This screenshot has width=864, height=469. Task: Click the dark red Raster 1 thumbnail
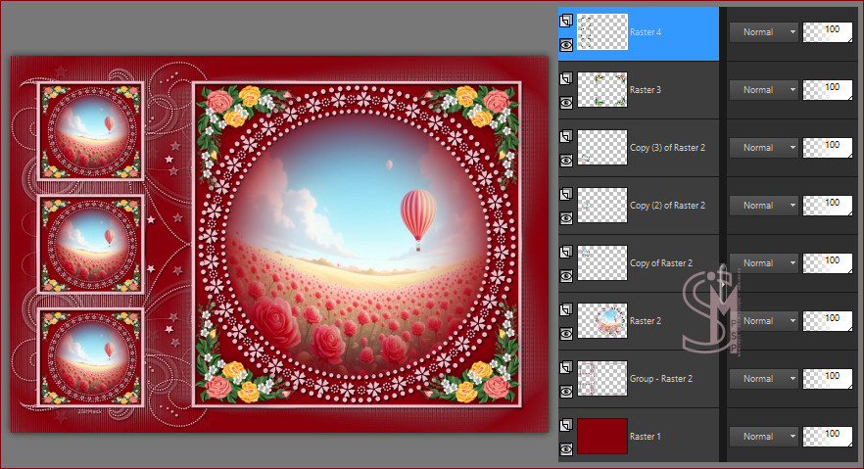[601, 437]
